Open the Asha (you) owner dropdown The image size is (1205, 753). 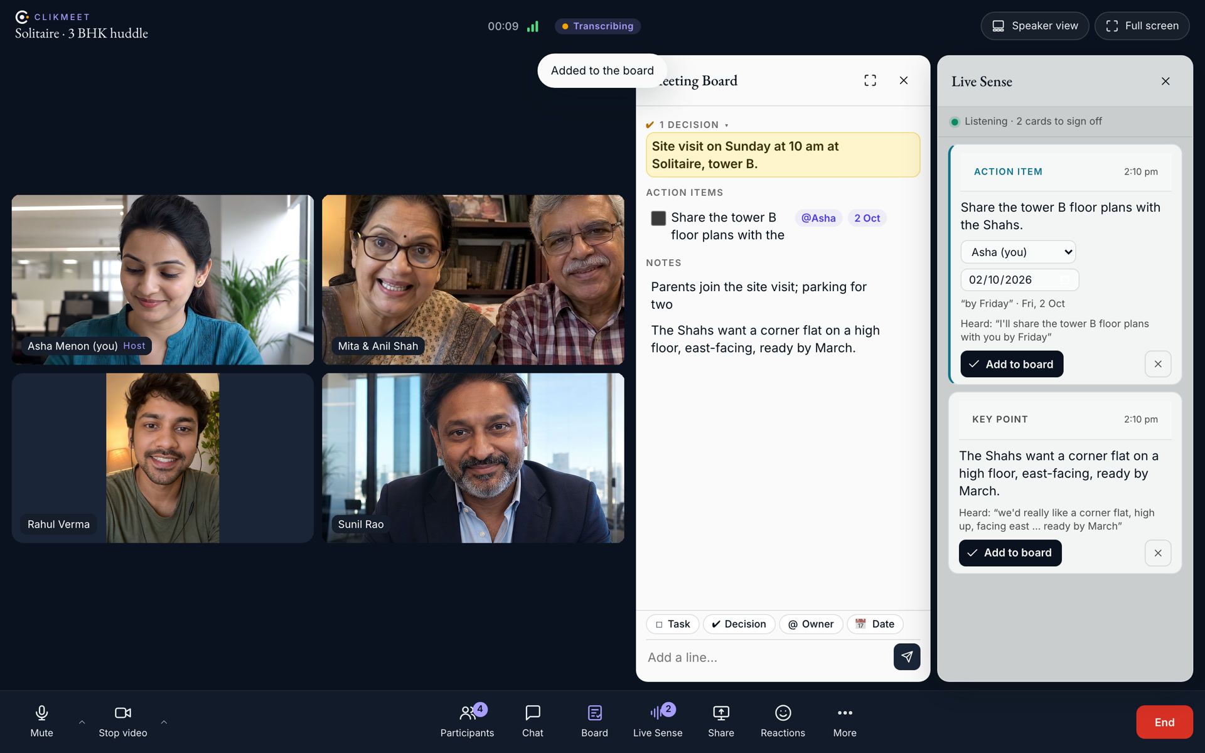point(1018,252)
